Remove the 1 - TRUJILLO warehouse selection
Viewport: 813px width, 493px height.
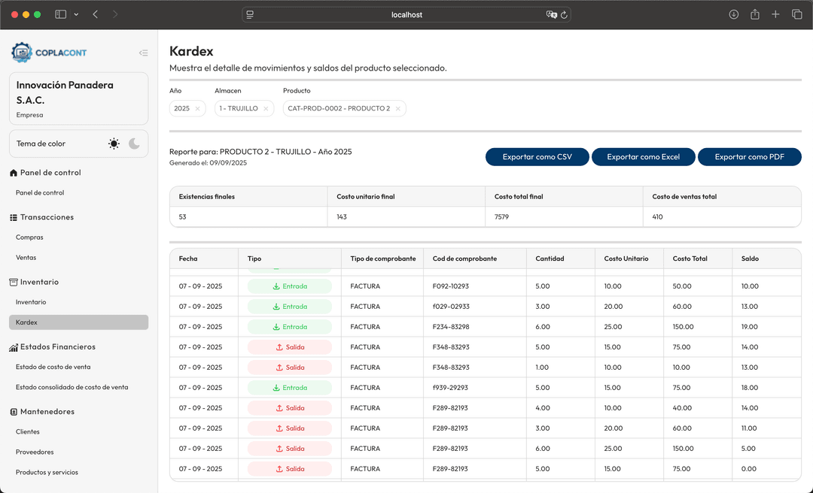tap(266, 109)
